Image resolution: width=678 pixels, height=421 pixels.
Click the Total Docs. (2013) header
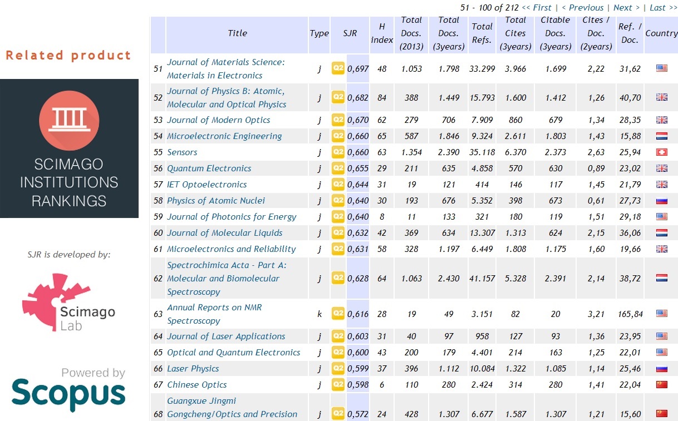coord(411,33)
